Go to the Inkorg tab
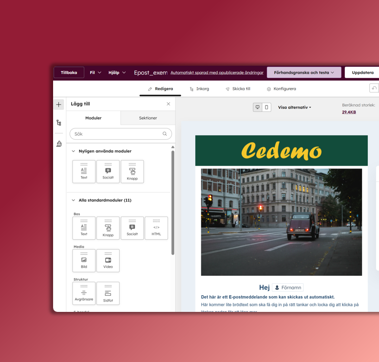 click(199, 89)
